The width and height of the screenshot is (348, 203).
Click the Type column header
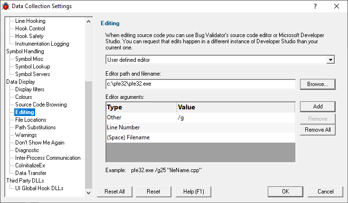point(141,107)
